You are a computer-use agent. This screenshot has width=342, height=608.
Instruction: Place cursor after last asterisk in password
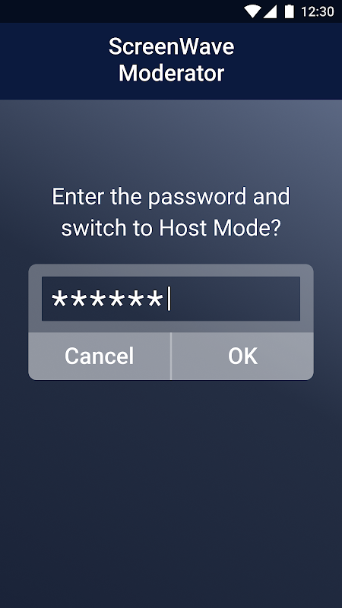tap(165, 299)
